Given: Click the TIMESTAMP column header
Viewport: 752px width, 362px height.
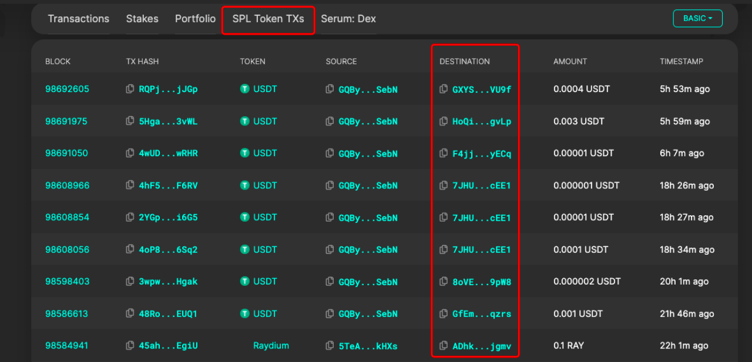Looking at the screenshot, I should tap(681, 62).
